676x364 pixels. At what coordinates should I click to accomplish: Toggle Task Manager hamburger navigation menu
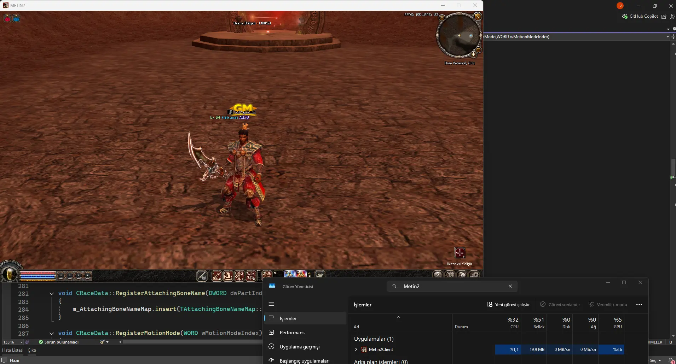point(271,304)
